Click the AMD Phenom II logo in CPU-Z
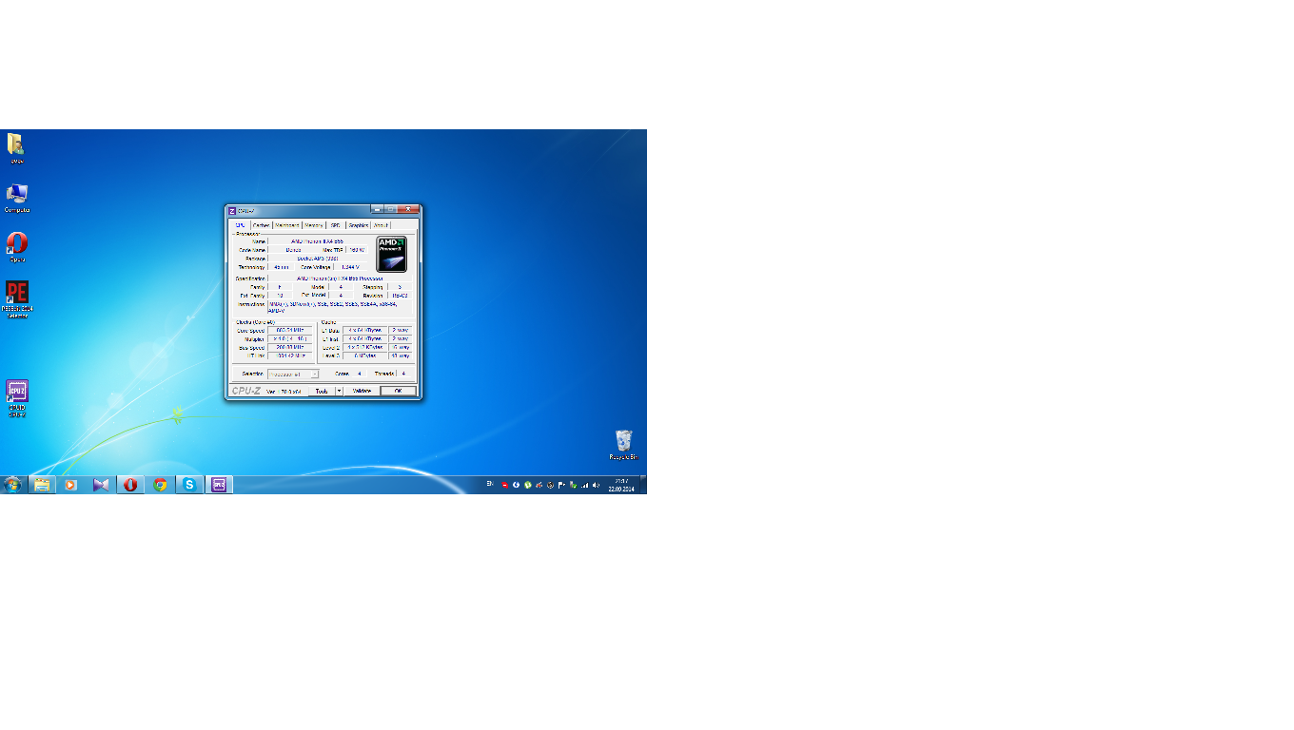 tap(391, 254)
